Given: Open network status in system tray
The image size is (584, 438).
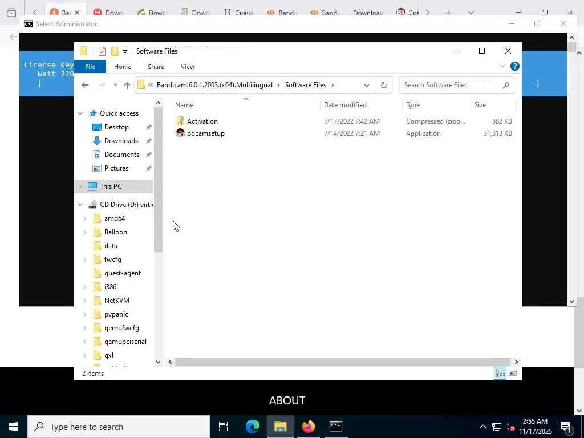Looking at the screenshot, I should click(497, 427).
